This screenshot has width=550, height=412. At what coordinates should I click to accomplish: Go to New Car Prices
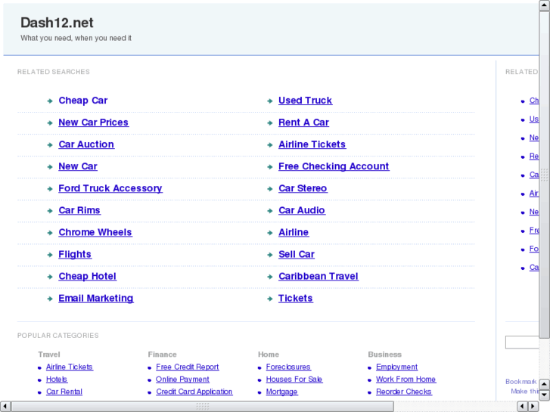pos(93,122)
